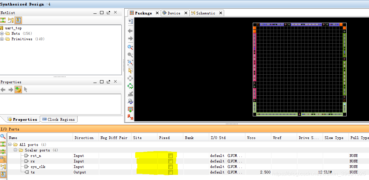
Task: Click the green arrows icon in Package toolbar
Action: coord(130,86)
